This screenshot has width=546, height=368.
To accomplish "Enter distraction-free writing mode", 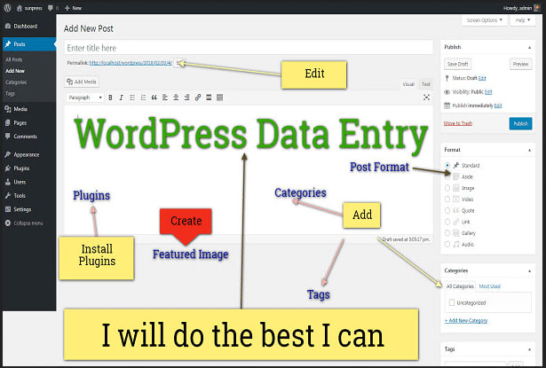I will coord(426,98).
